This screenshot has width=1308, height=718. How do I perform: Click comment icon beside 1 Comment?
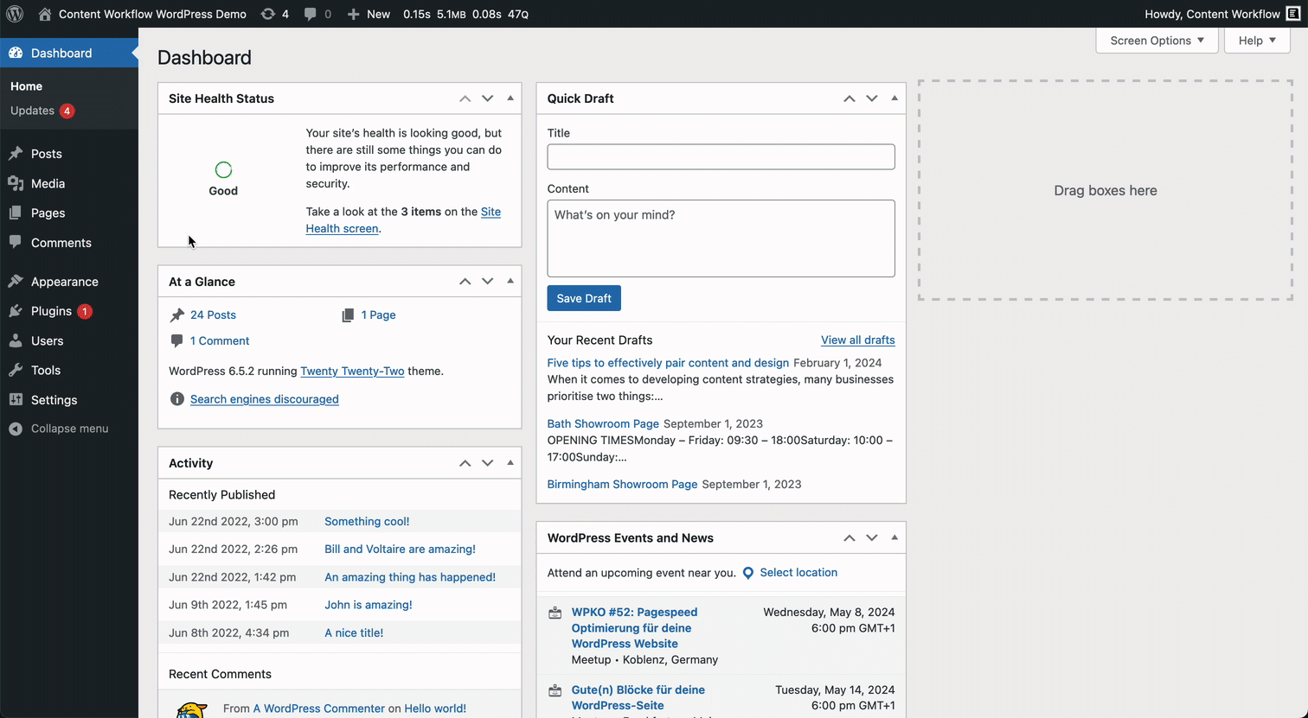(177, 341)
